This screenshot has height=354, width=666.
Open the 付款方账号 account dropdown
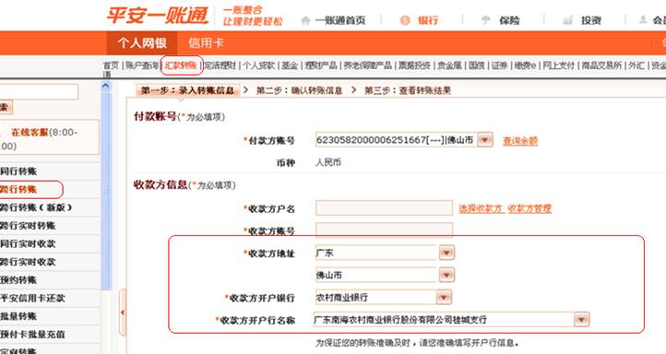click(484, 139)
